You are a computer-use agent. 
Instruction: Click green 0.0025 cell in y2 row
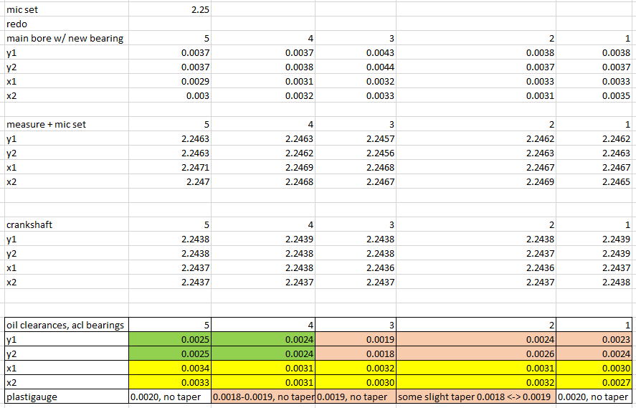(x=170, y=354)
